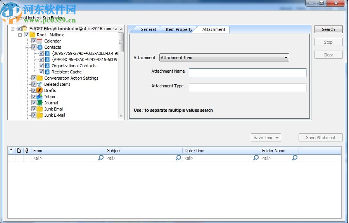Collapse the Contacts tree node
The height and width of the screenshot is (223, 349).
click(x=27, y=47)
